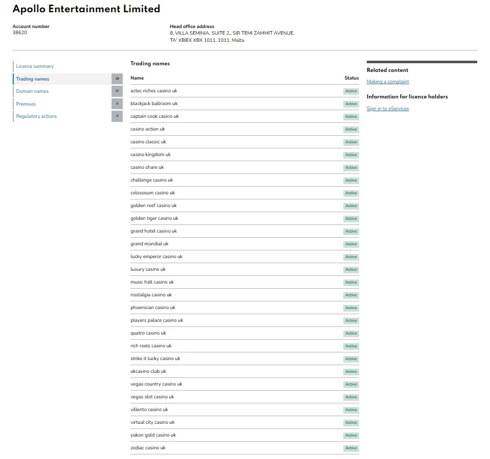Select 'music hall casino uk' name
The width and height of the screenshot is (490, 459).
pyautogui.click(x=152, y=282)
